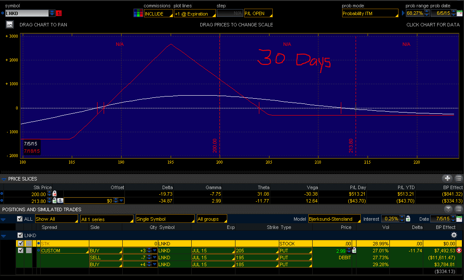Adjust the -7 quantity stepper
464x280 pixels.
click(149, 257)
